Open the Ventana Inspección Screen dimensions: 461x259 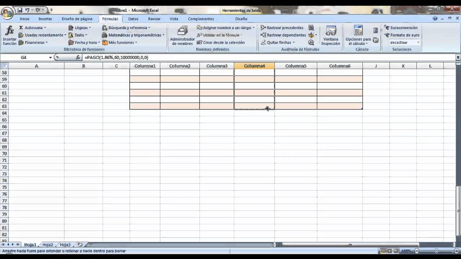331,36
